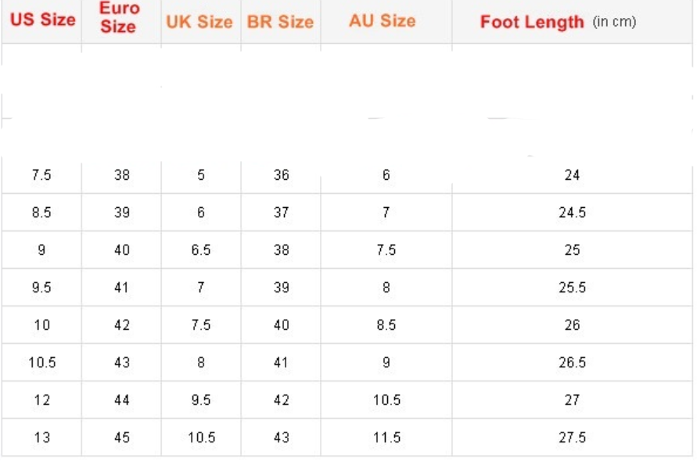Select the BR Size header
697x462 pixels.
(280, 22)
